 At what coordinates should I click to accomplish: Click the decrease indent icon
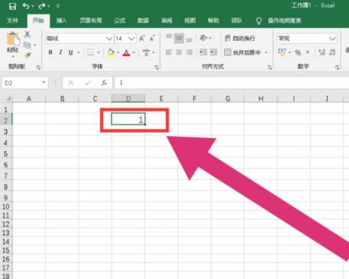(203, 52)
